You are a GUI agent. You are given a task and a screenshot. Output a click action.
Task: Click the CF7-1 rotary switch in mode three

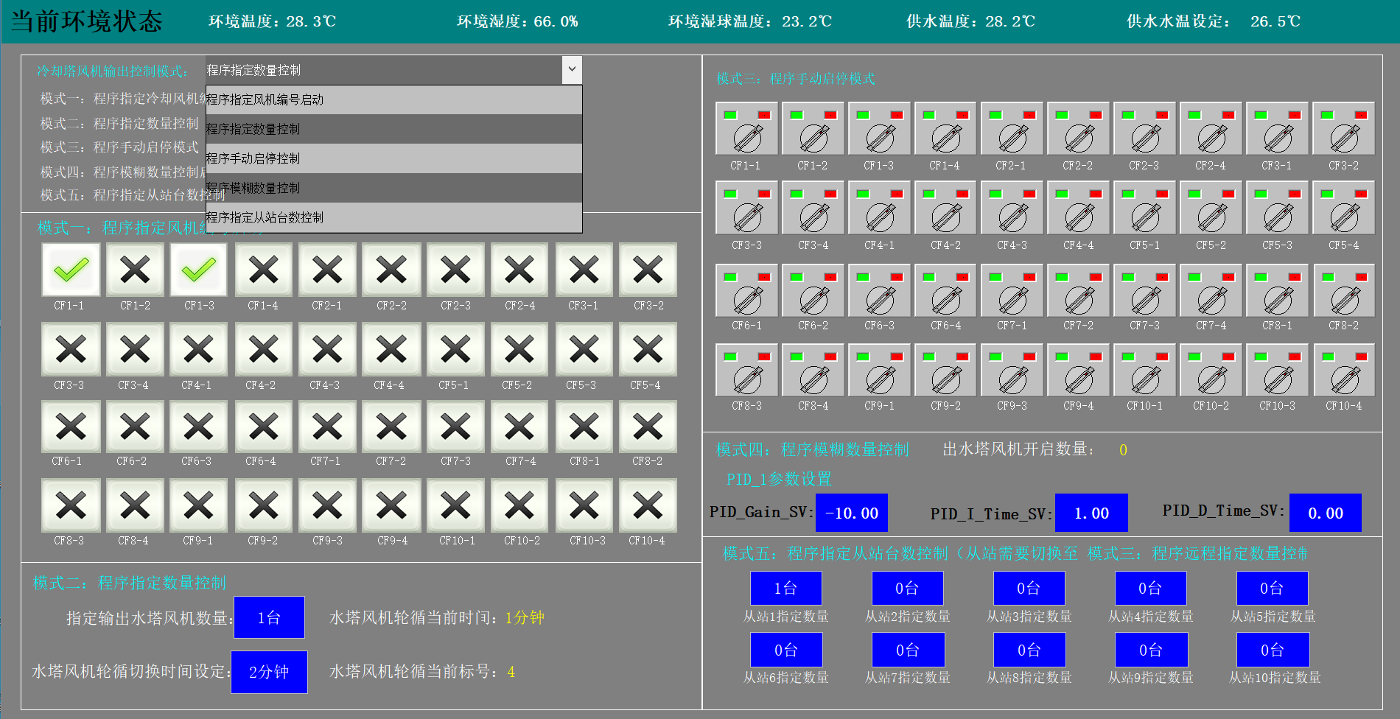point(1012,299)
